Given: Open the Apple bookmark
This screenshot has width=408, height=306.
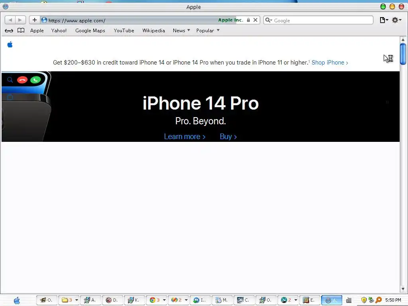Looking at the screenshot, I should 37,31.
